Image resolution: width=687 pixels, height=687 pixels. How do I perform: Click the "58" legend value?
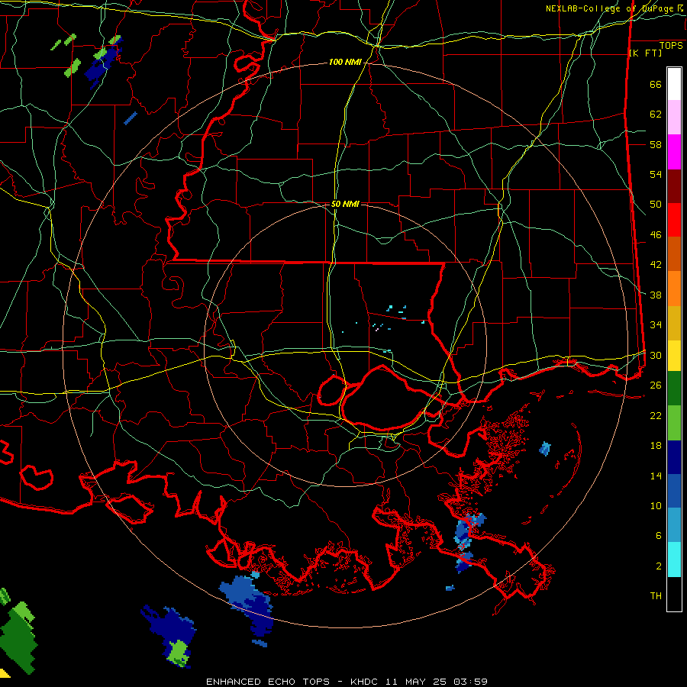coord(656,144)
